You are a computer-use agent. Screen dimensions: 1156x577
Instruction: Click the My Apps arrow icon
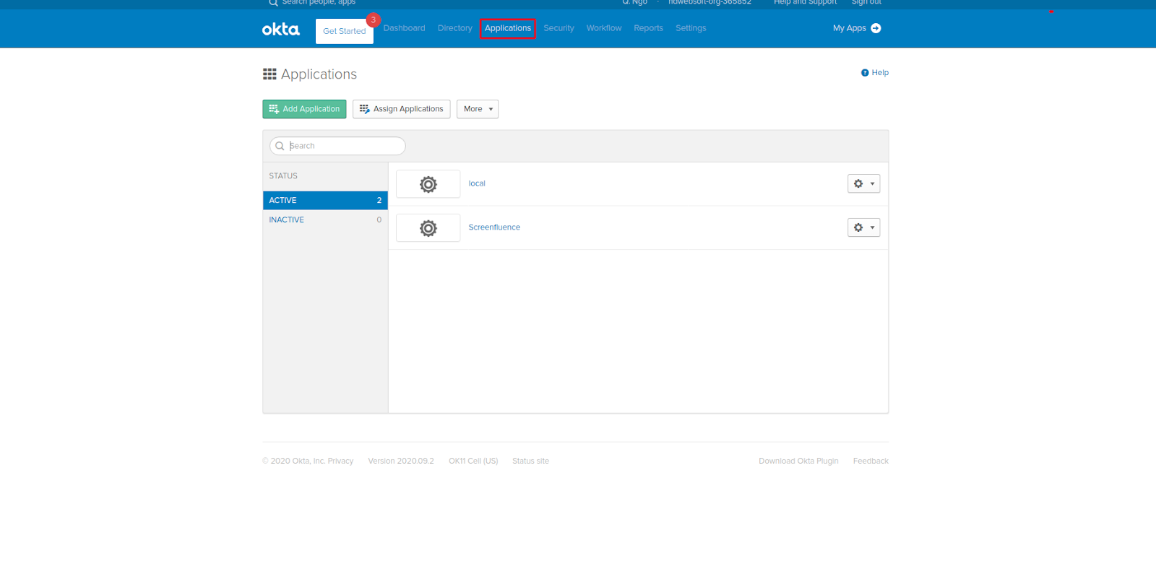[876, 28]
